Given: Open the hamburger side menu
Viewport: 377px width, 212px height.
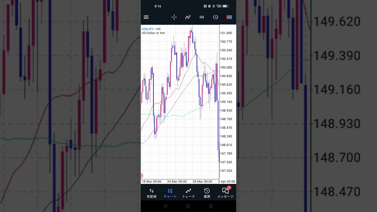Looking at the screenshot, I should tap(146, 17).
